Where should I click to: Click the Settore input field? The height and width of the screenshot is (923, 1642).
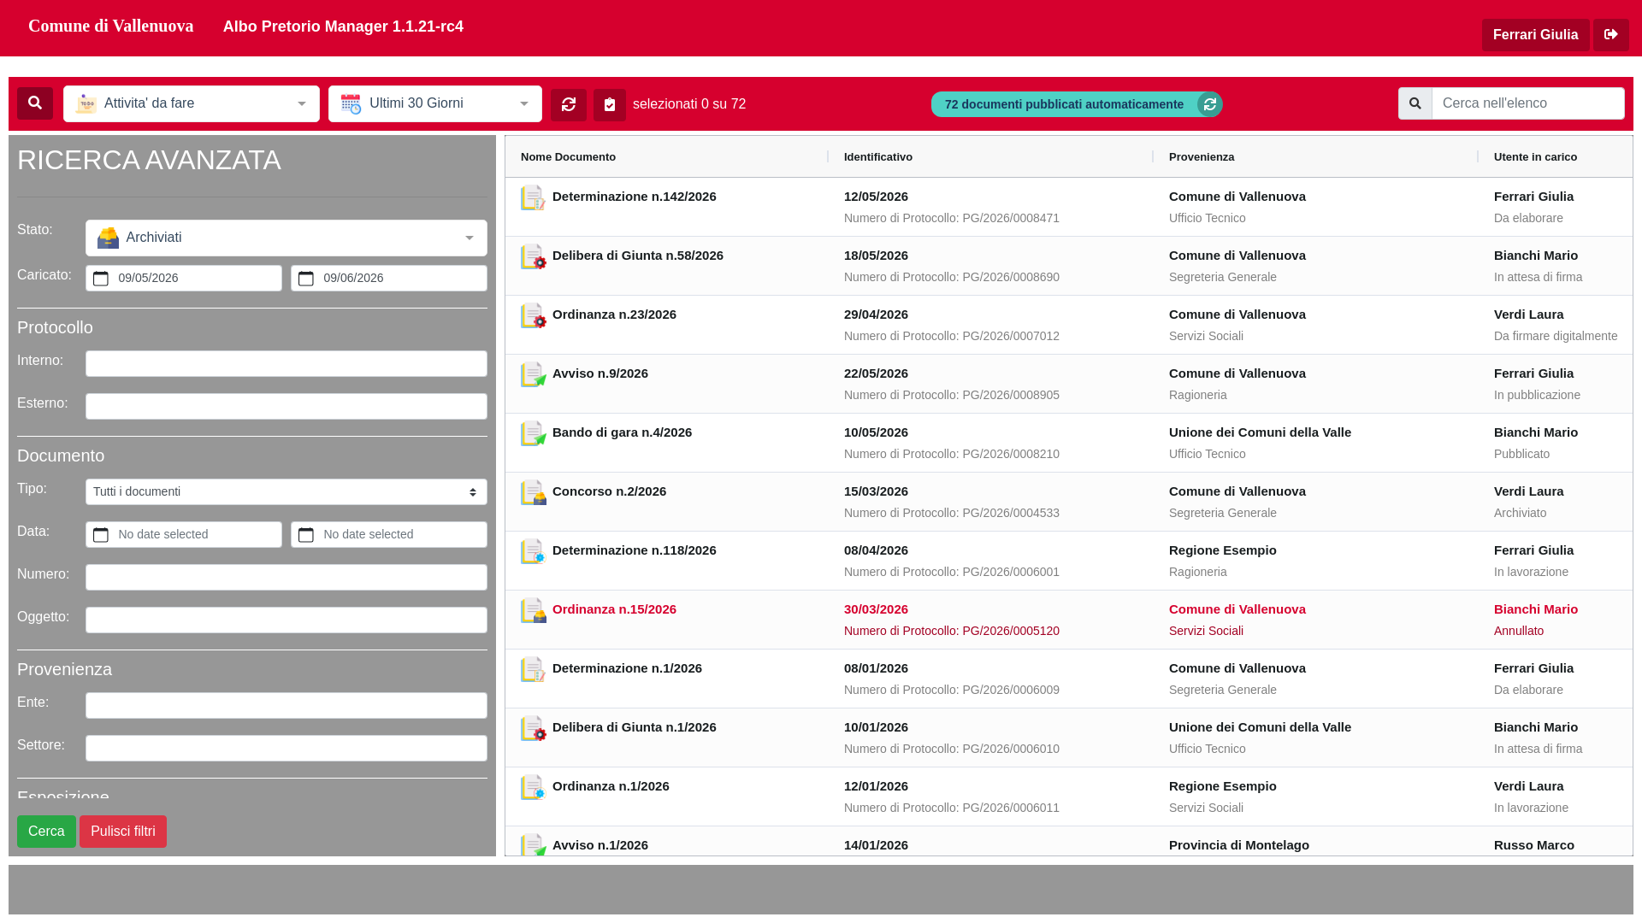(x=286, y=748)
